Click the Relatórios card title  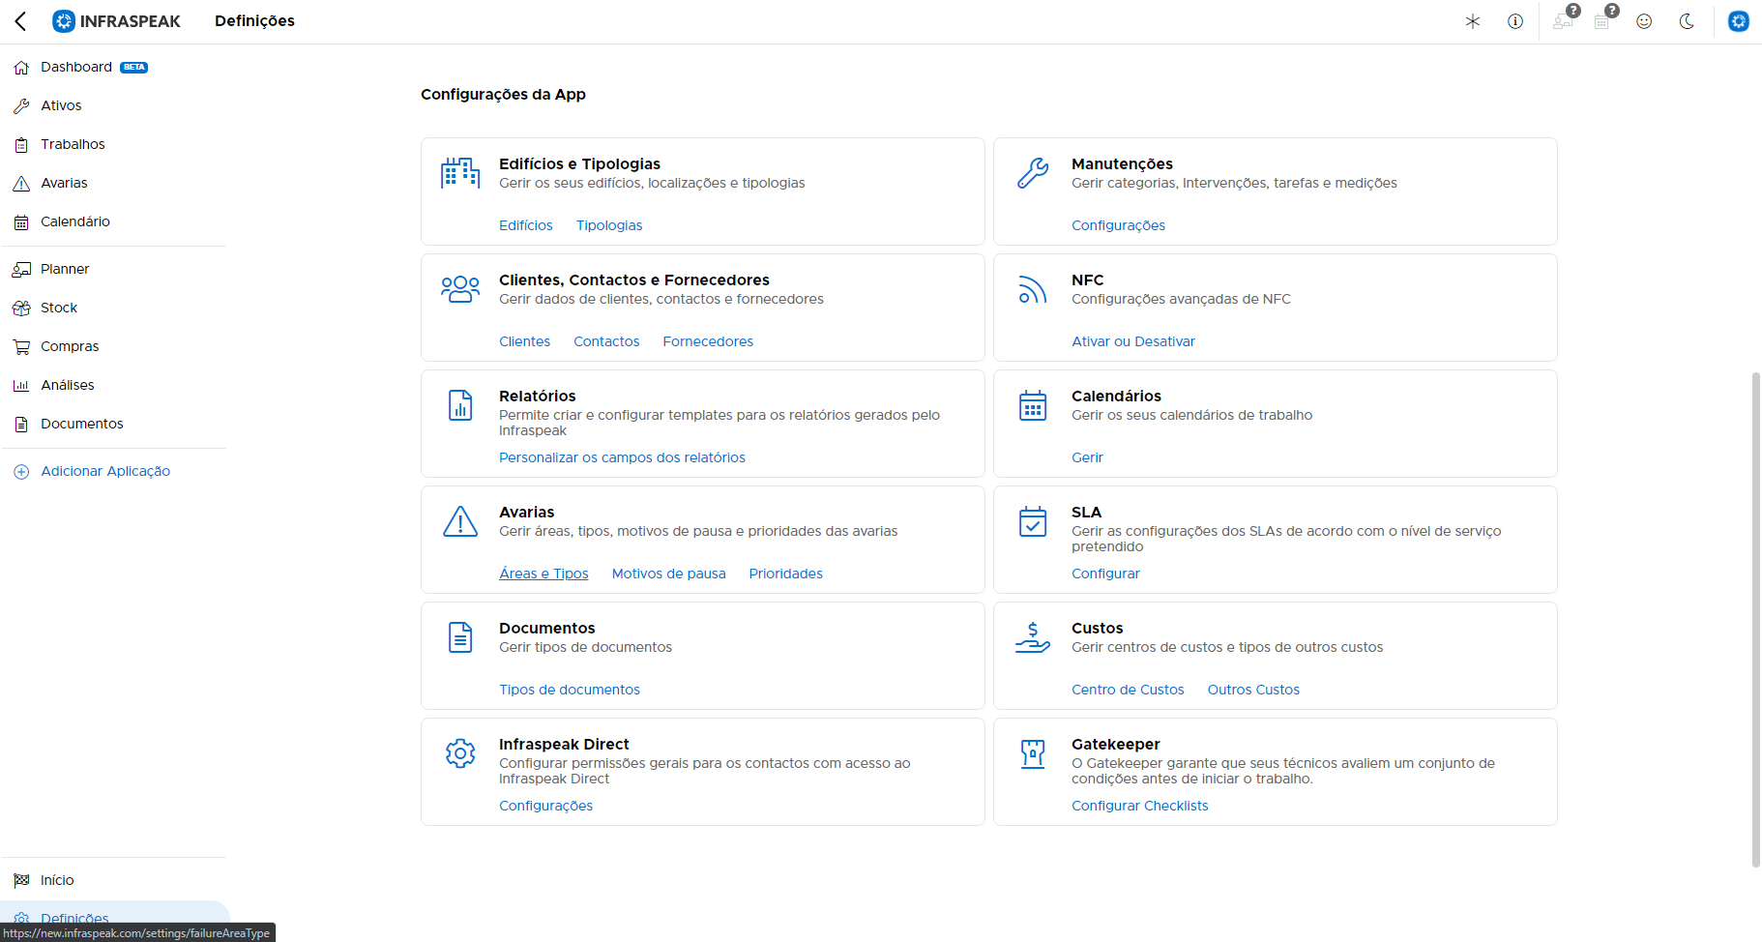(x=537, y=396)
